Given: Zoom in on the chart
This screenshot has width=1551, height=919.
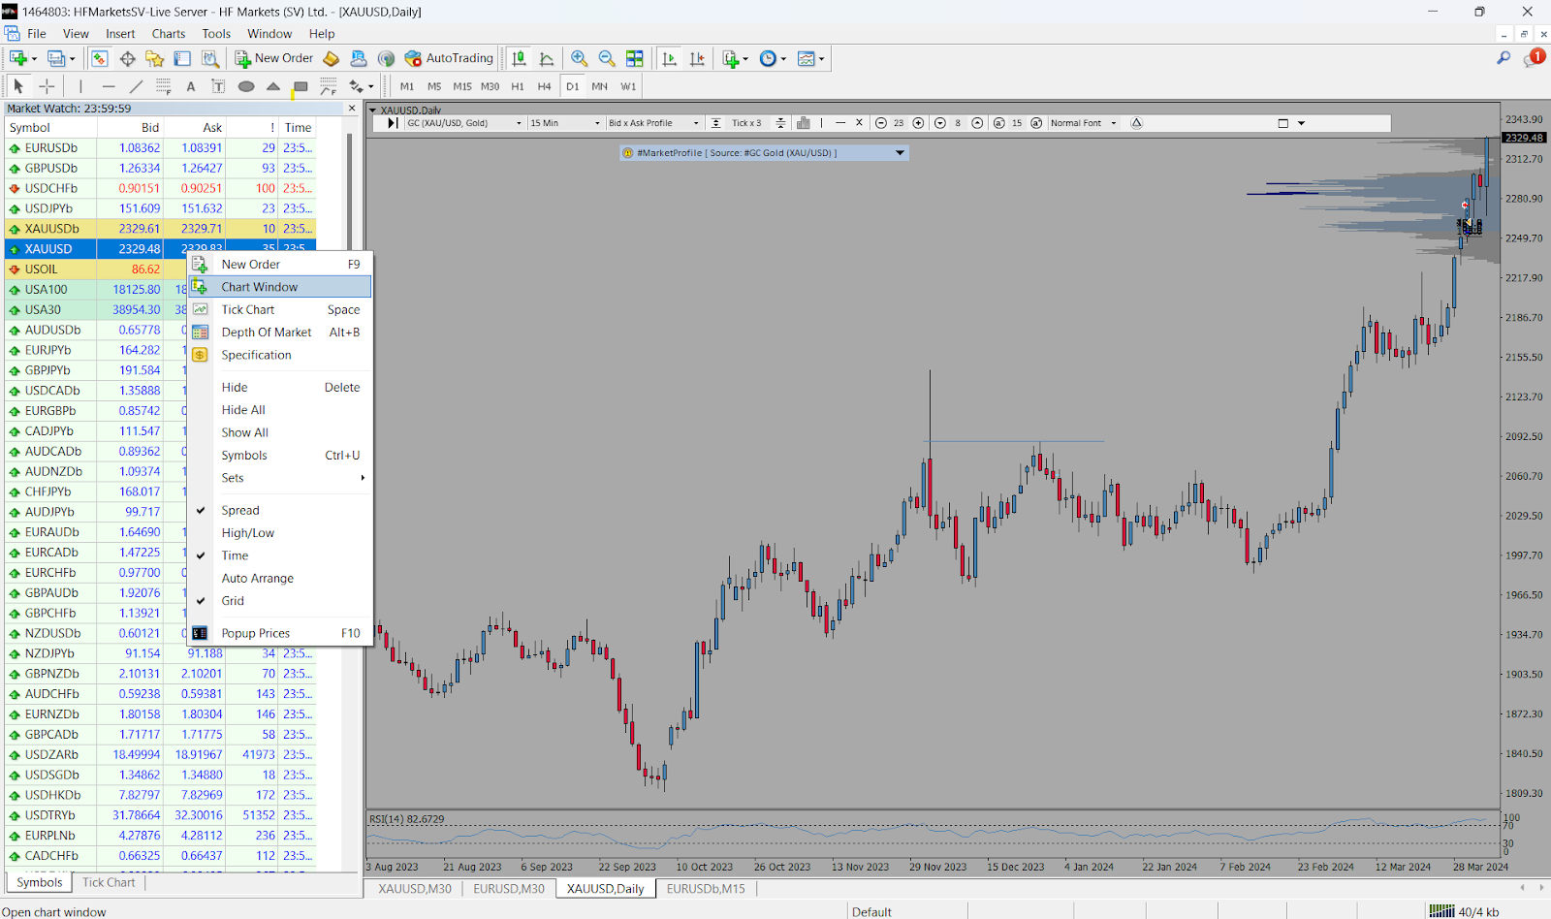Looking at the screenshot, I should [580, 59].
